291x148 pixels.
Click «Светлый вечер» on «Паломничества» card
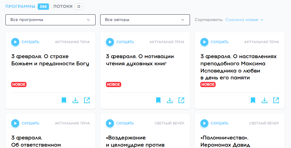(264, 123)
